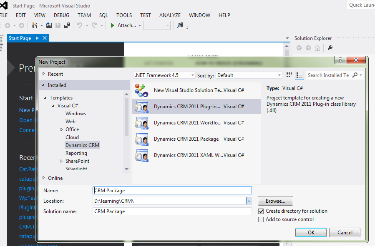The width and height of the screenshot is (375, 246).
Task: Click the Solution Explorer Forward icon
Action: [308, 48]
